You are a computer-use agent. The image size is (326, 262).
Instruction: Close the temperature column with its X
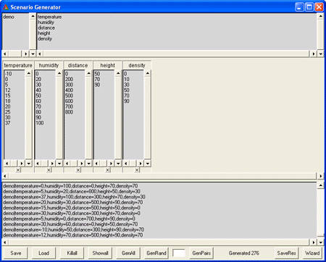(x=18, y=170)
